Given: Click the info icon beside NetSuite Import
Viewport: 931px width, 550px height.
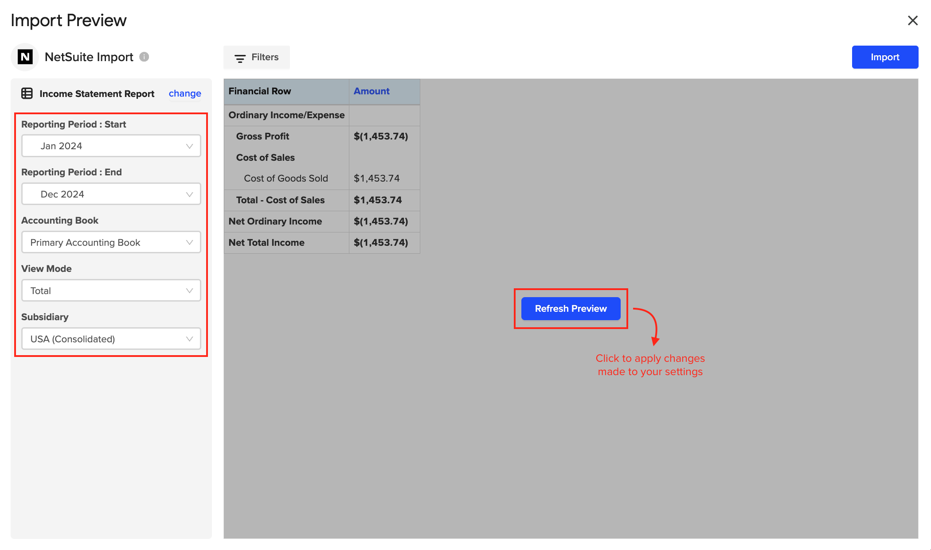Looking at the screenshot, I should [x=144, y=57].
